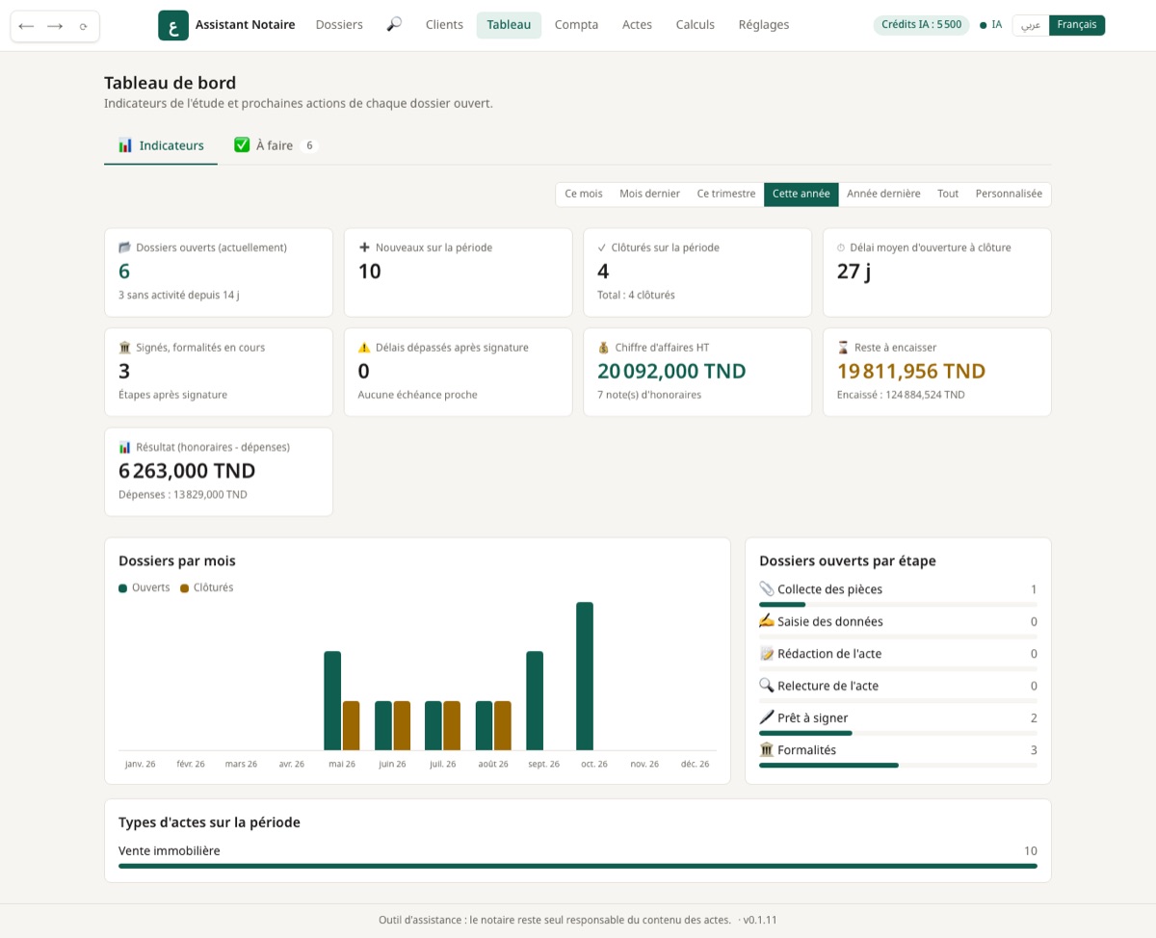This screenshot has width=1156, height=938.
Task: Go back with the left arrow
Action: coord(26,26)
